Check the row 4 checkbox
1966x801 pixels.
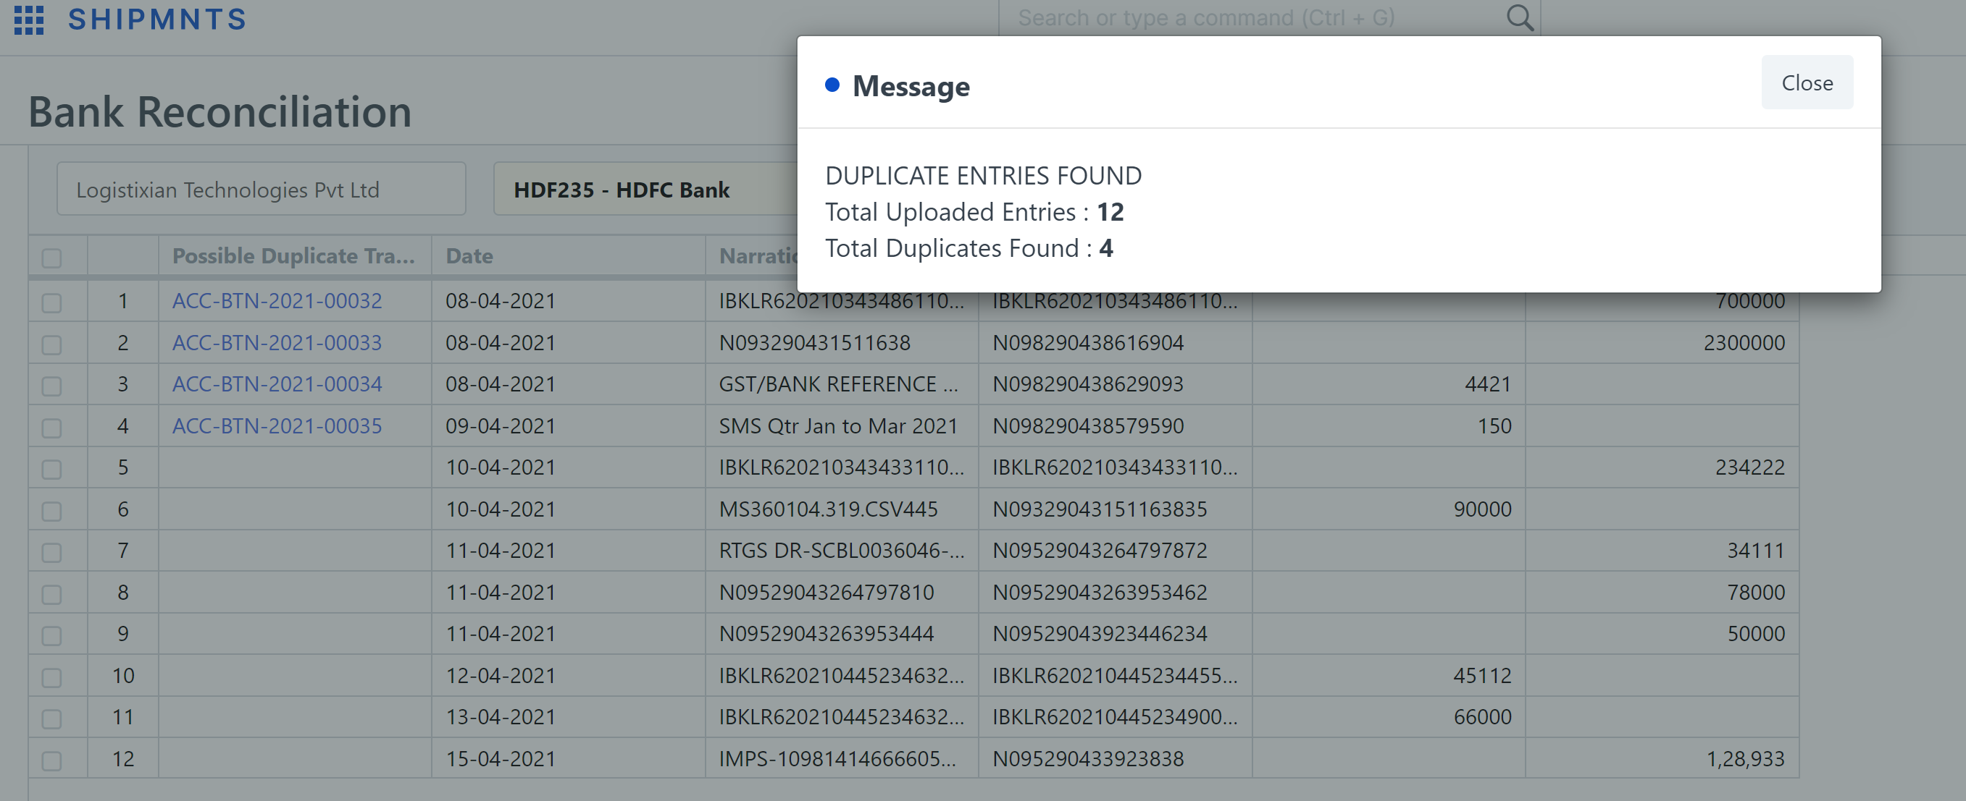point(52,428)
